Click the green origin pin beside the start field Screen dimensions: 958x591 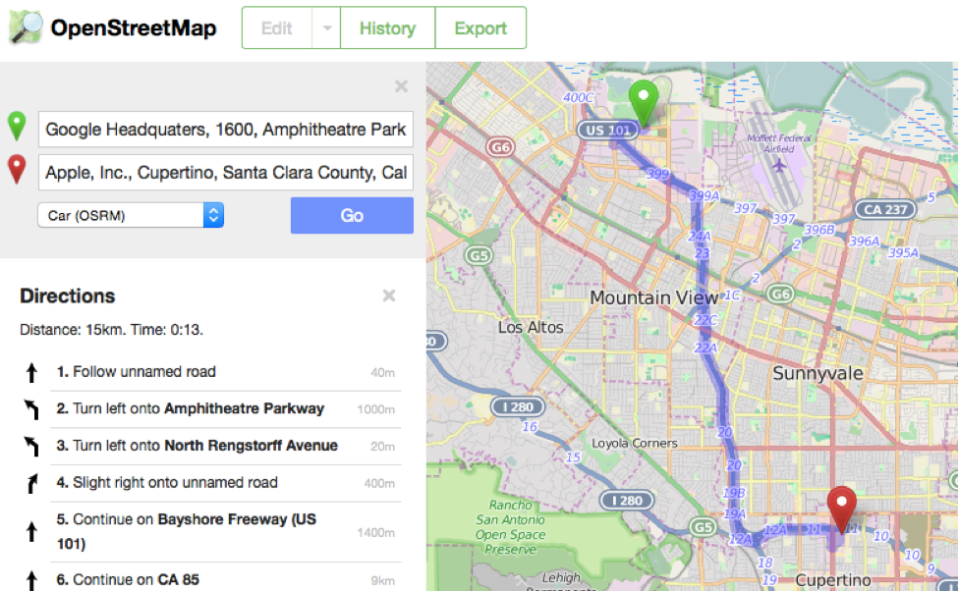coord(17,127)
